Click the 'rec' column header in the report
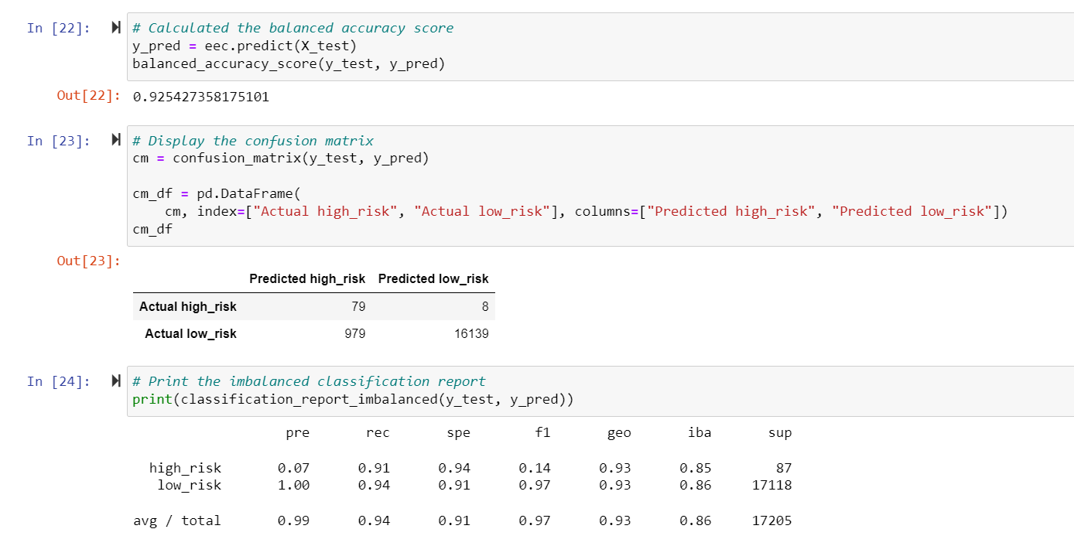1074x546 pixels. pos(378,434)
